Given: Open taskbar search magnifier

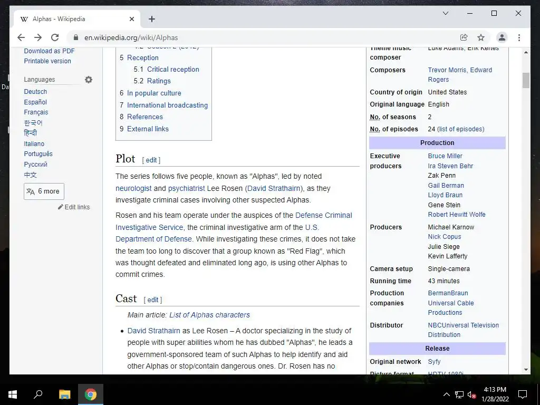Looking at the screenshot, I should coord(38,394).
